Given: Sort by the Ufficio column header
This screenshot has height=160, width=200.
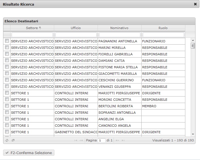Looking at the screenshot, I should [76, 28].
